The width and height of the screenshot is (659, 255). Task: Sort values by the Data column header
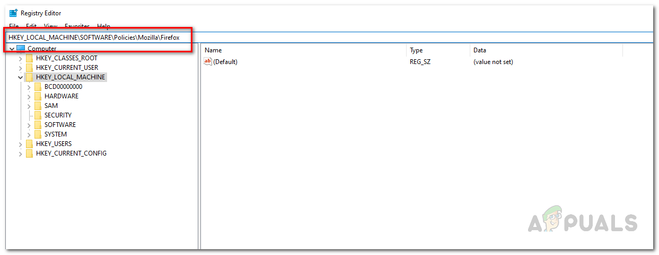546,50
